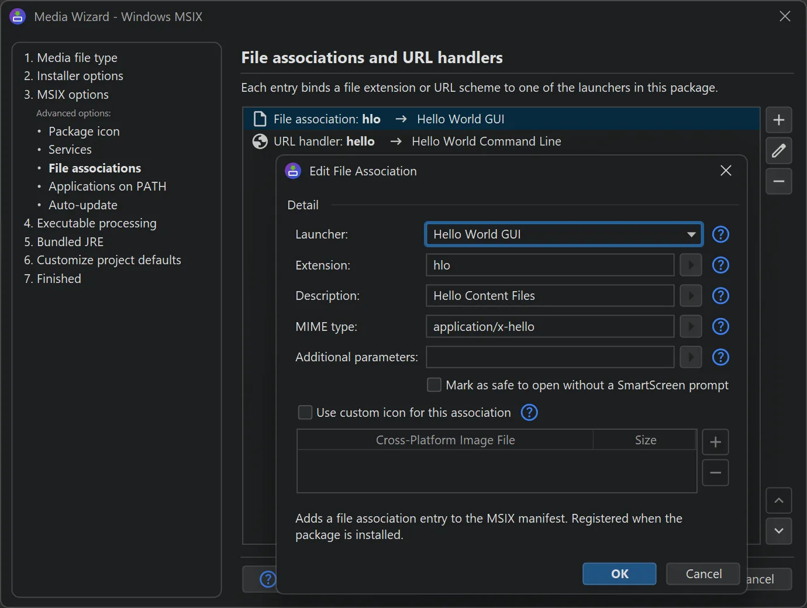The height and width of the screenshot is (608, 807).
Task: Select File associations in sidebar
Action: point(95,168)
